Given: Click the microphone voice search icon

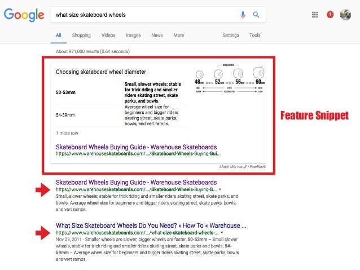Looking at the screenshot, I should click(x=243, y=15).
